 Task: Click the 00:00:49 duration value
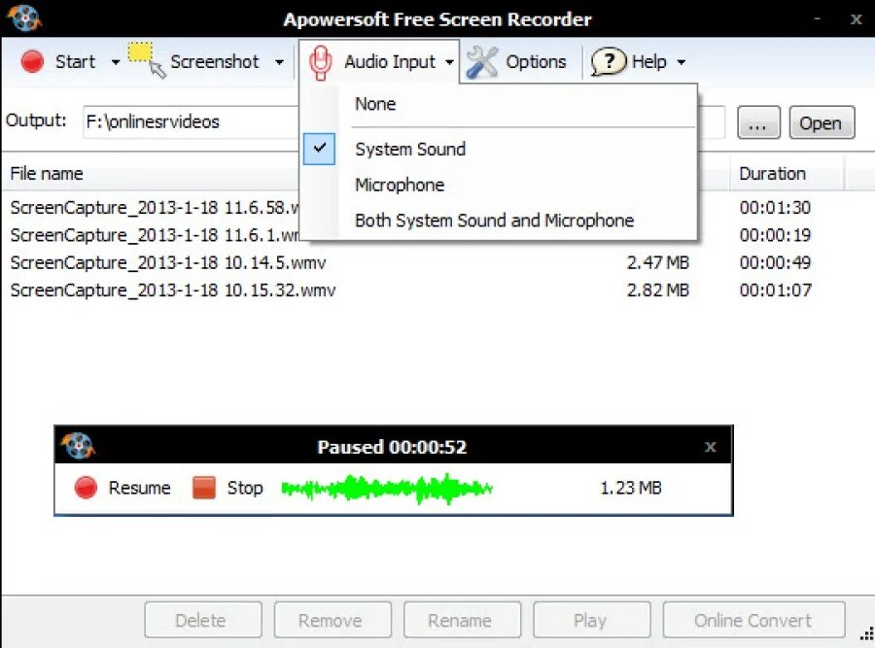pyautogui.click(x=775, y=262)
